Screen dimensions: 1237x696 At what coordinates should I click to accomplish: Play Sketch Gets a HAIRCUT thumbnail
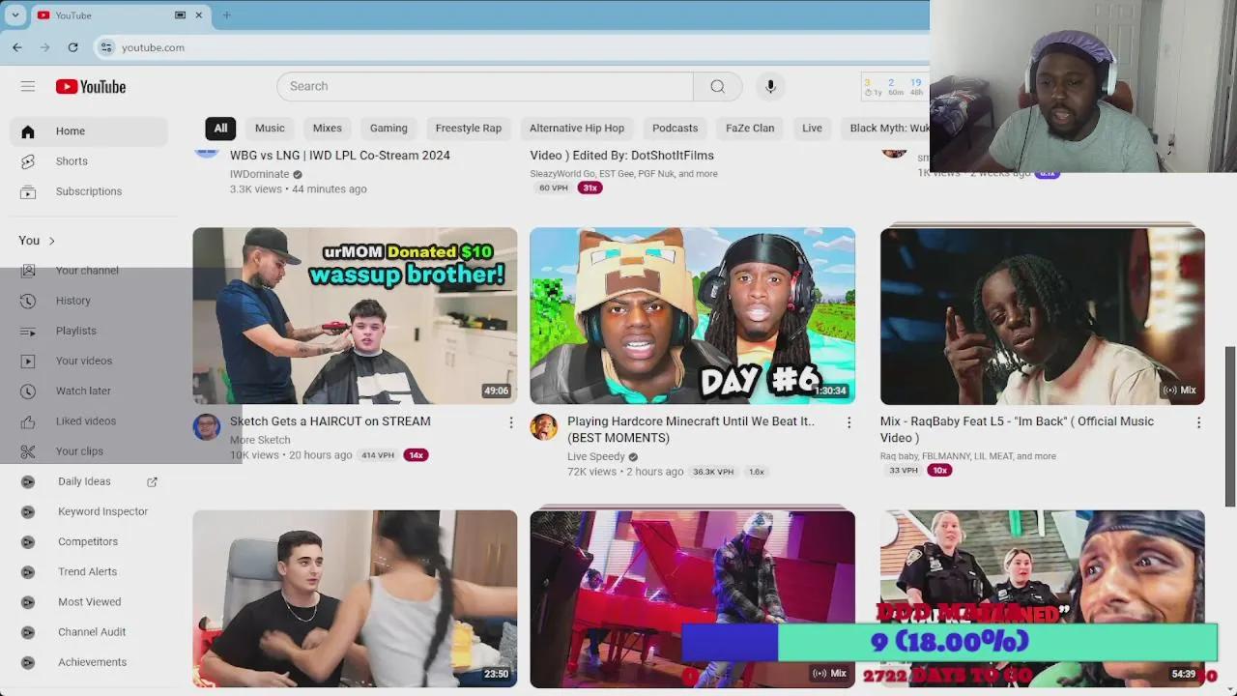[355, 316]
